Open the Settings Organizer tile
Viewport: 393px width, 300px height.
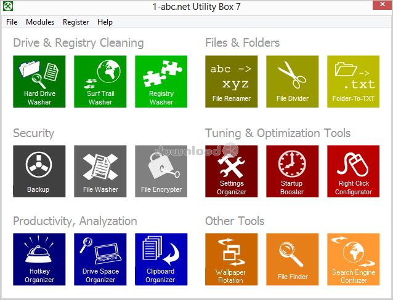pyautogui.click(x=232, y=172)
